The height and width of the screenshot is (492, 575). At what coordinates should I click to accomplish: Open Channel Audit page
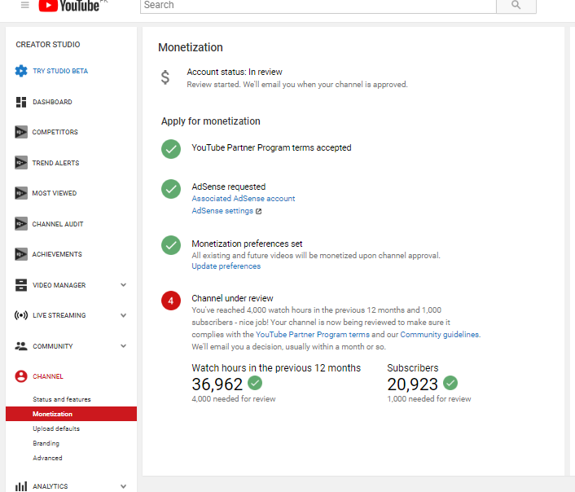click(58, 224)
